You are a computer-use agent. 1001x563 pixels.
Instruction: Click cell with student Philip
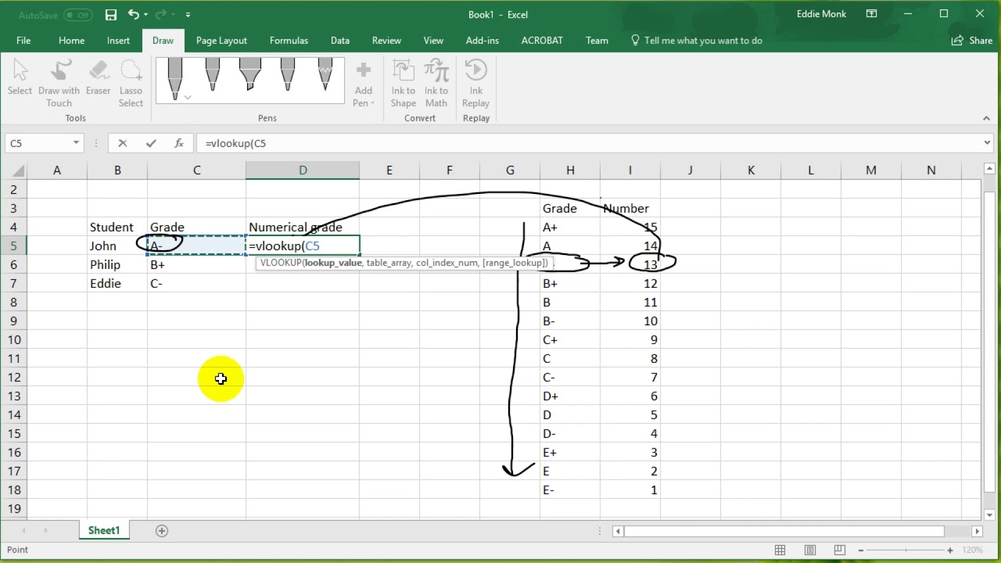(x=117, y=264)
